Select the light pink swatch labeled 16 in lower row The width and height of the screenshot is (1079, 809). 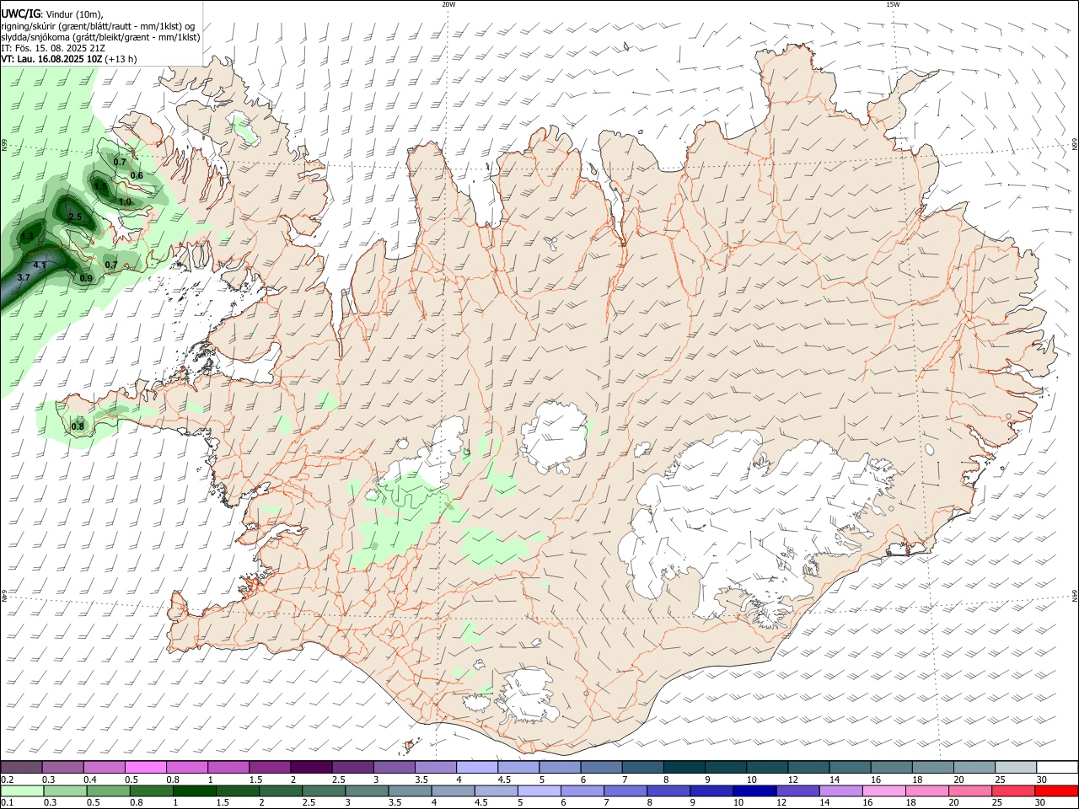point(883,791)
